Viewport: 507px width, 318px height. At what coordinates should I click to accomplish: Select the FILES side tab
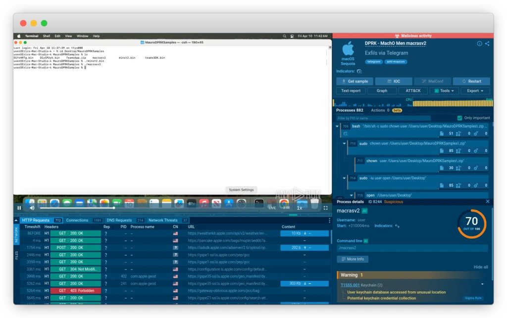(16, 255)
